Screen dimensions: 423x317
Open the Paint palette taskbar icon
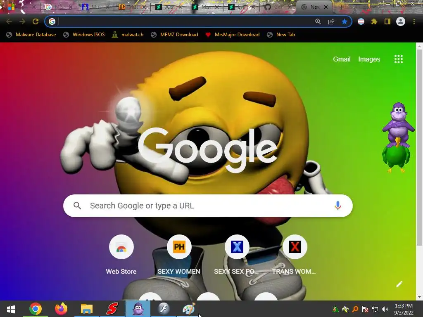click(x=188, y=309)
